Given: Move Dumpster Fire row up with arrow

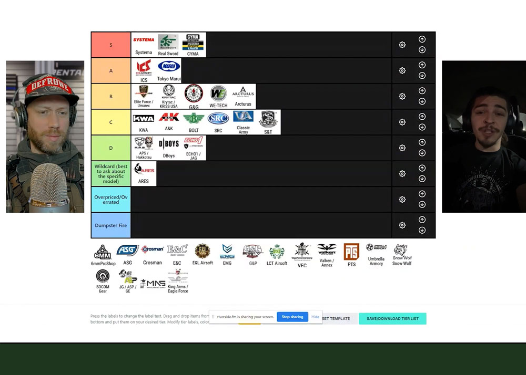Looking at the screenshot, I should click(422, 220).
